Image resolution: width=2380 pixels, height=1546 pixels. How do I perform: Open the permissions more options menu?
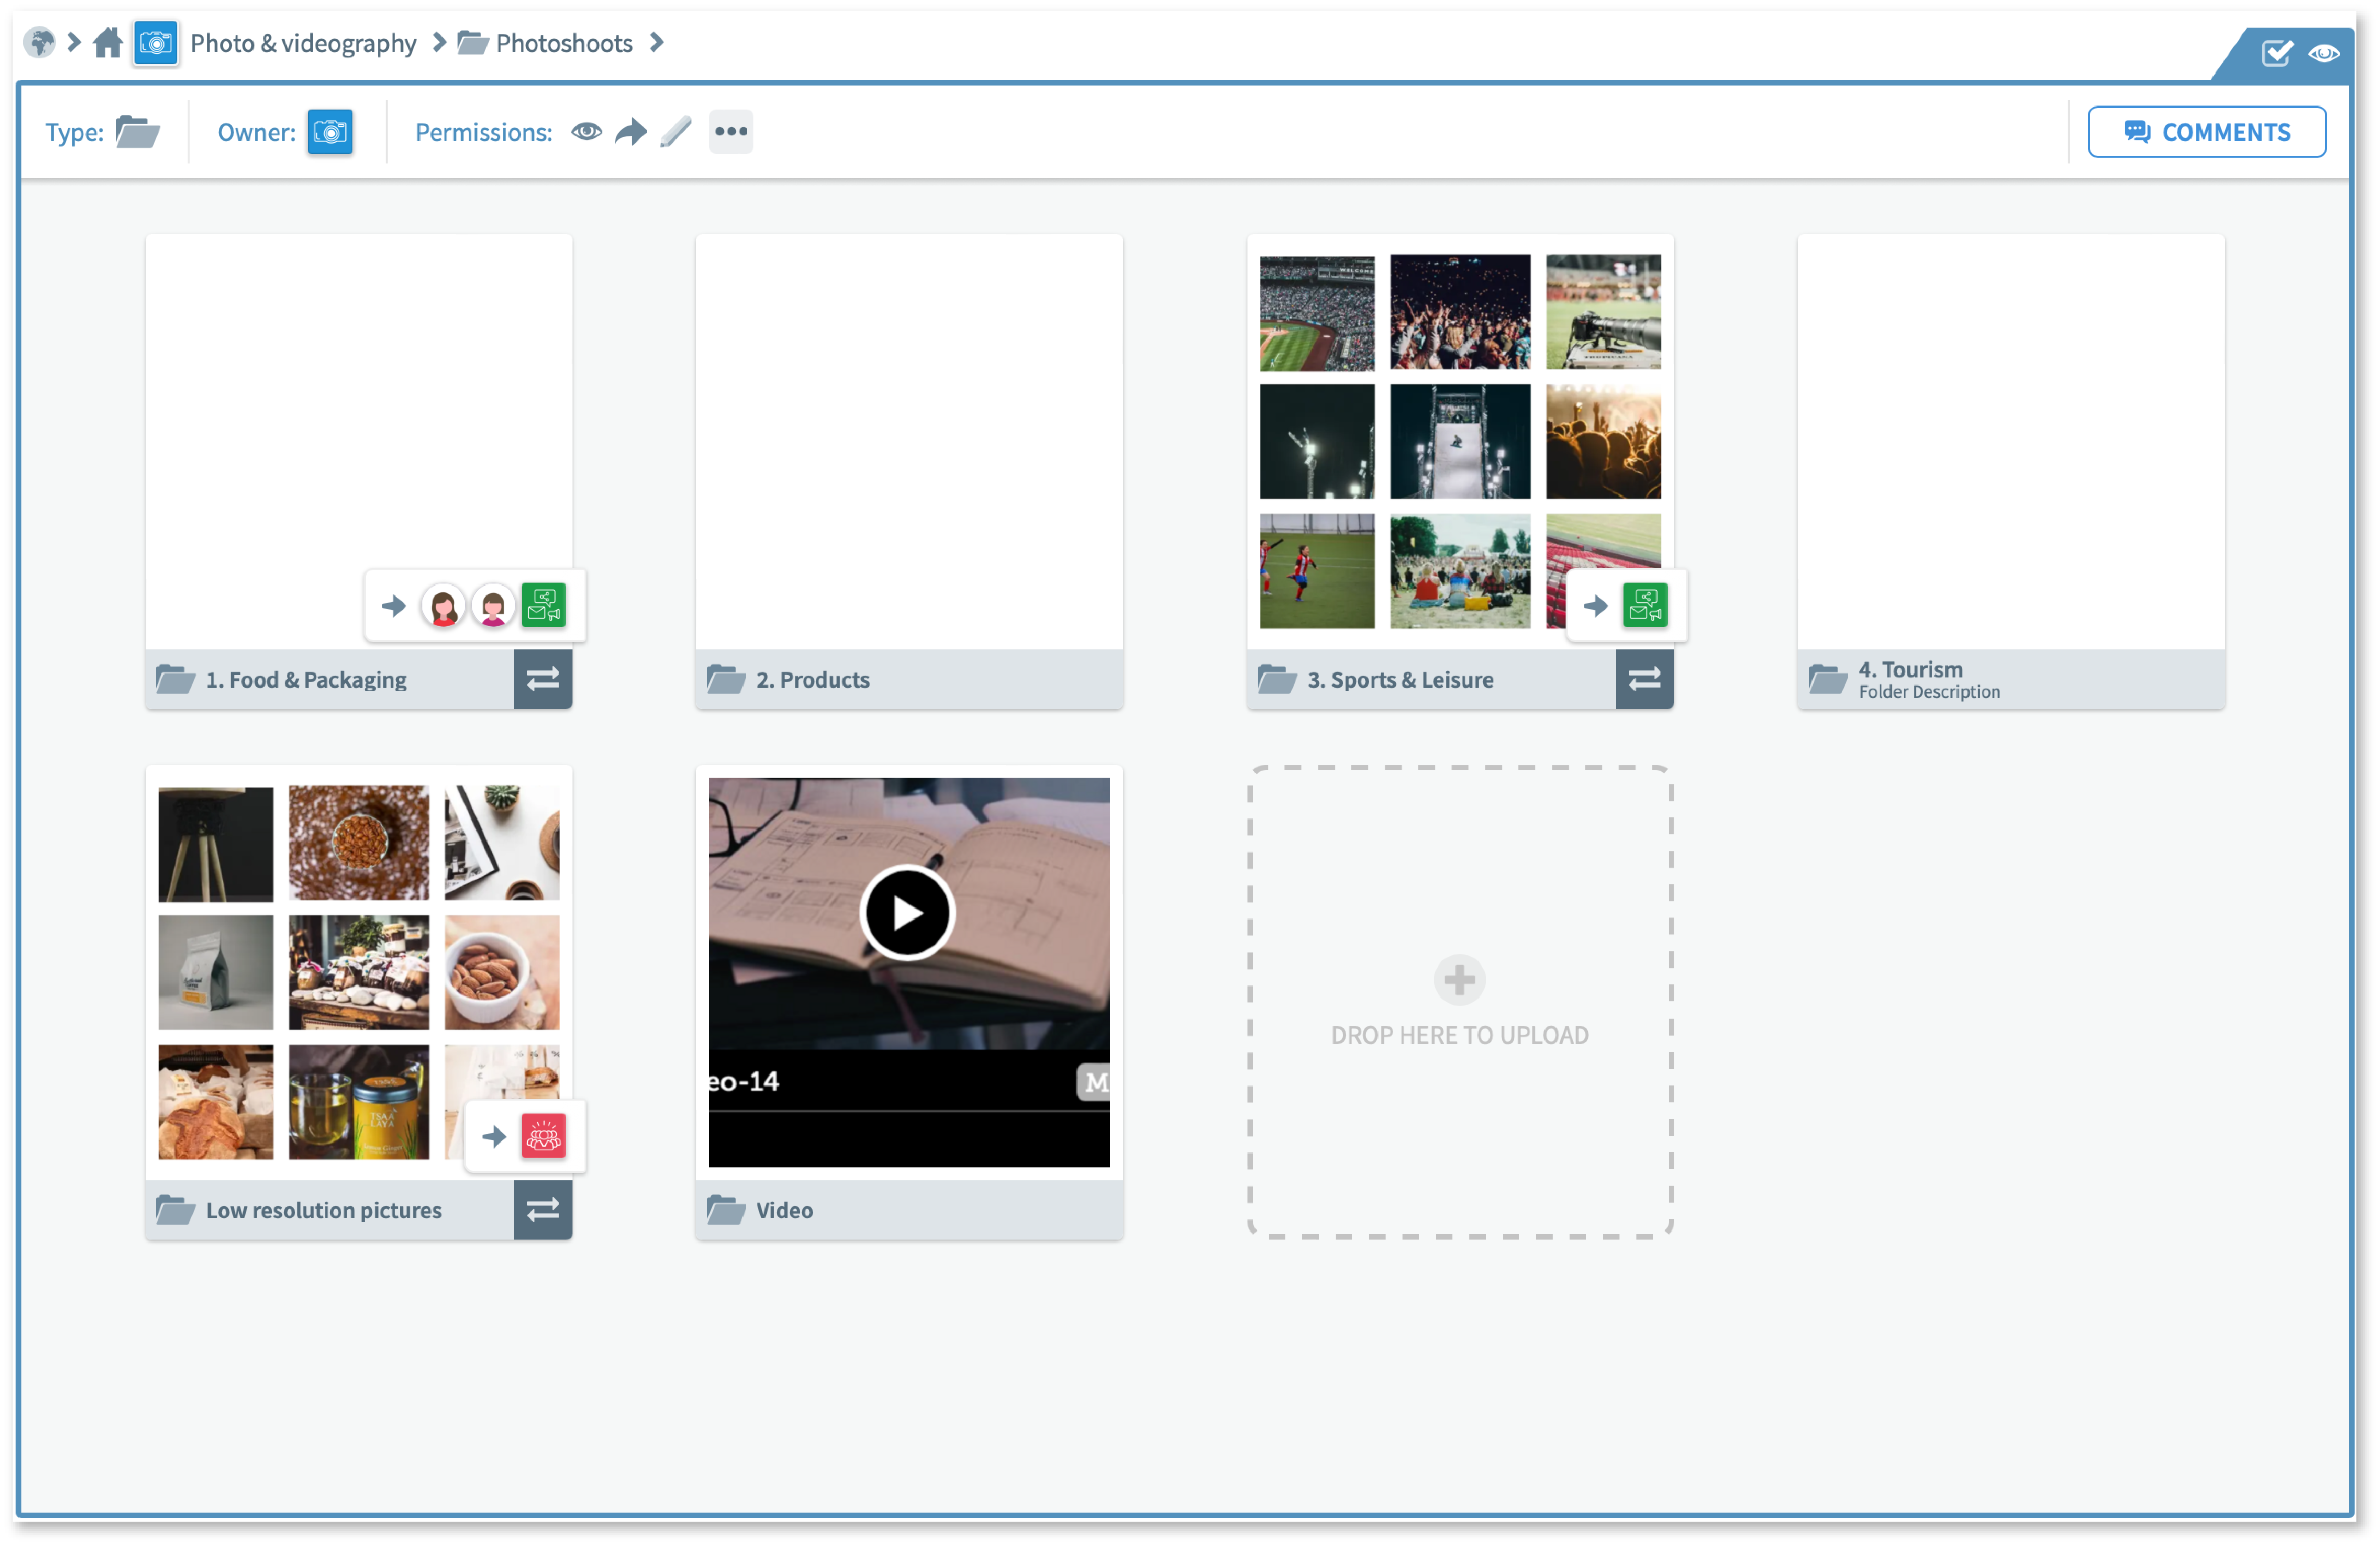point(731,132)
